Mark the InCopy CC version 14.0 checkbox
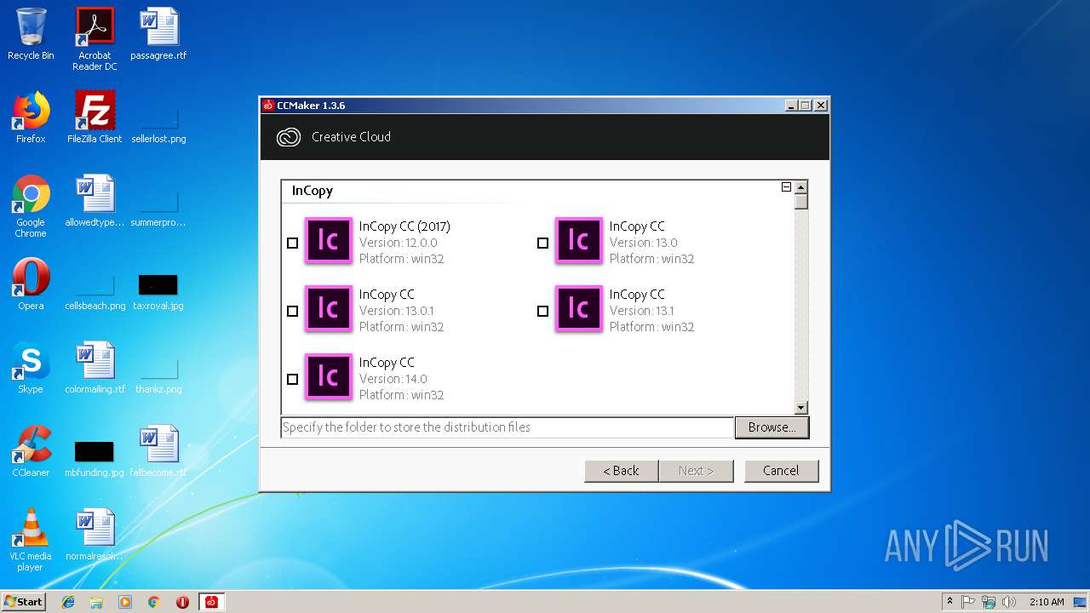The width and height of the screenshot is (1090, 613). pos(293,380)
